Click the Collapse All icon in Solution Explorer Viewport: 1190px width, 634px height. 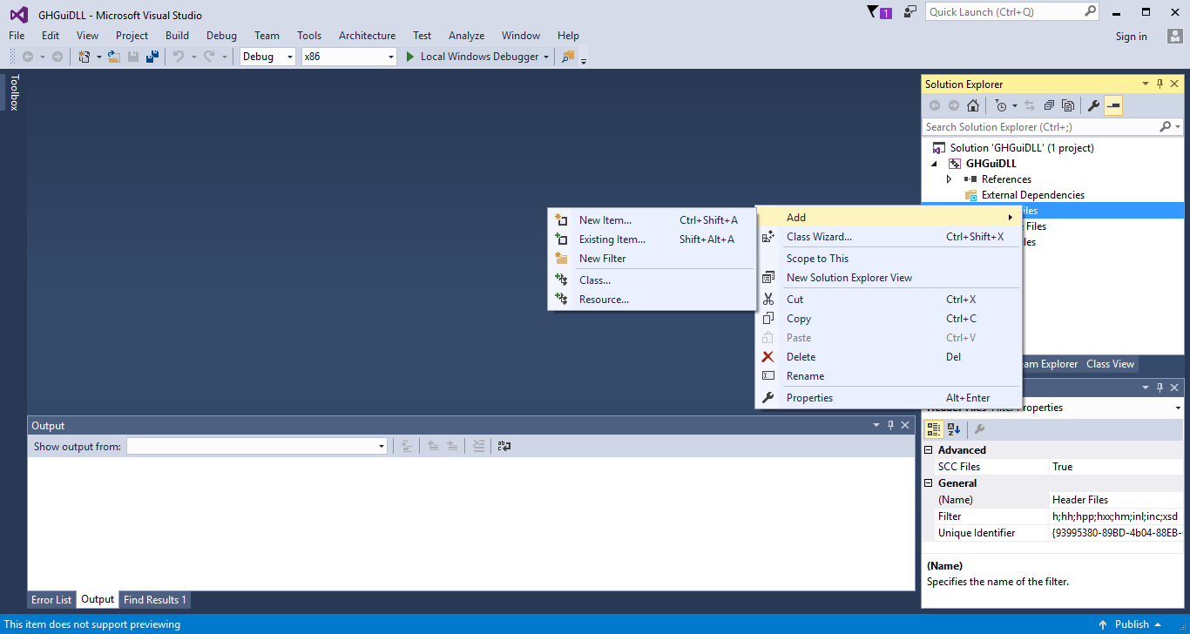coord(1049,105)
